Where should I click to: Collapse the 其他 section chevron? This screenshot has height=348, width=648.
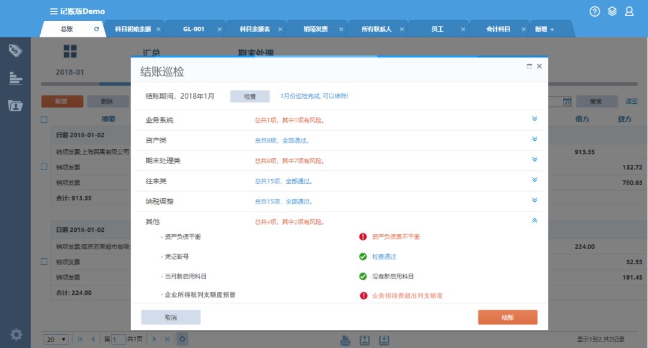pyautogui.click(x=534, y=221)
